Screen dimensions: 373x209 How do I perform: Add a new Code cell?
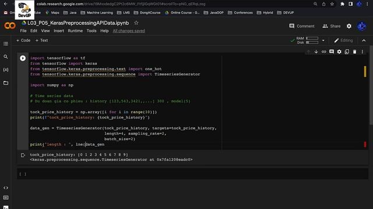pos(23,40)
